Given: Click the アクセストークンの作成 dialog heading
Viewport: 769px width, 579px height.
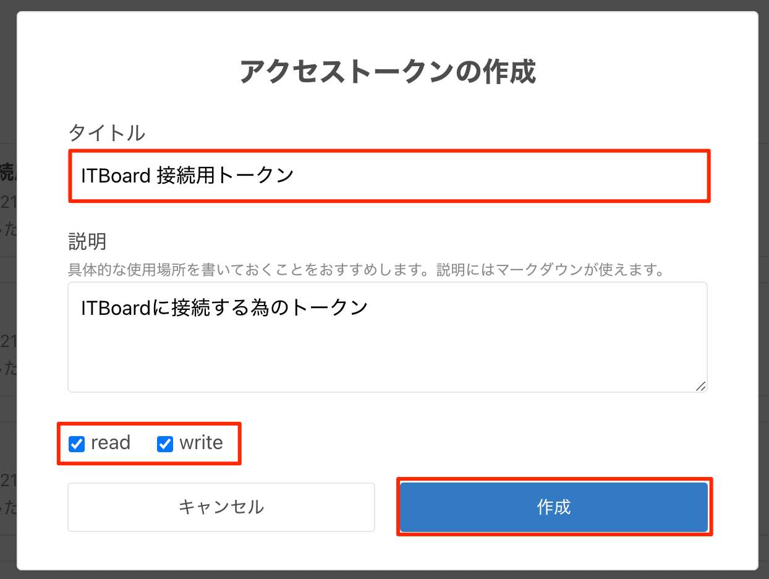Looking at the screenshot, I should click(387, 72).
